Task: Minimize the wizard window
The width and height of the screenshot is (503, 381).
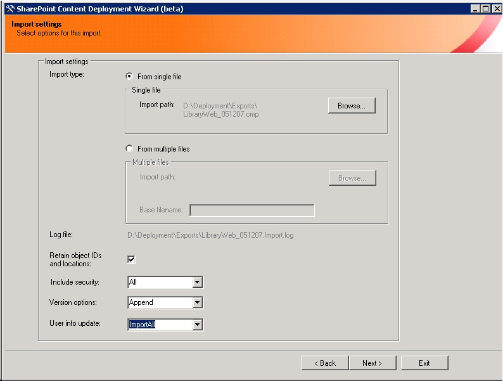Action: coord(475,9)
